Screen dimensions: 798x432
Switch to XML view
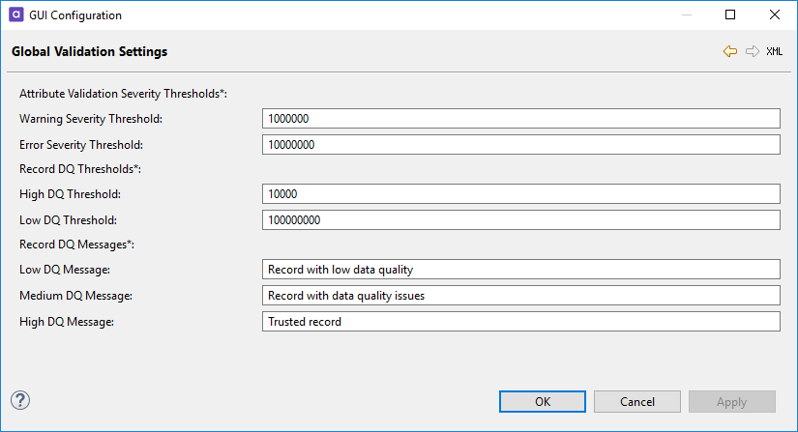(x=775, y=51)
